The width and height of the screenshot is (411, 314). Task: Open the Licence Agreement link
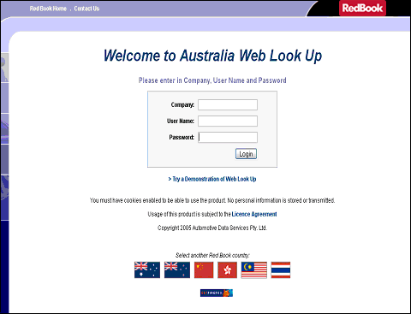254,214
